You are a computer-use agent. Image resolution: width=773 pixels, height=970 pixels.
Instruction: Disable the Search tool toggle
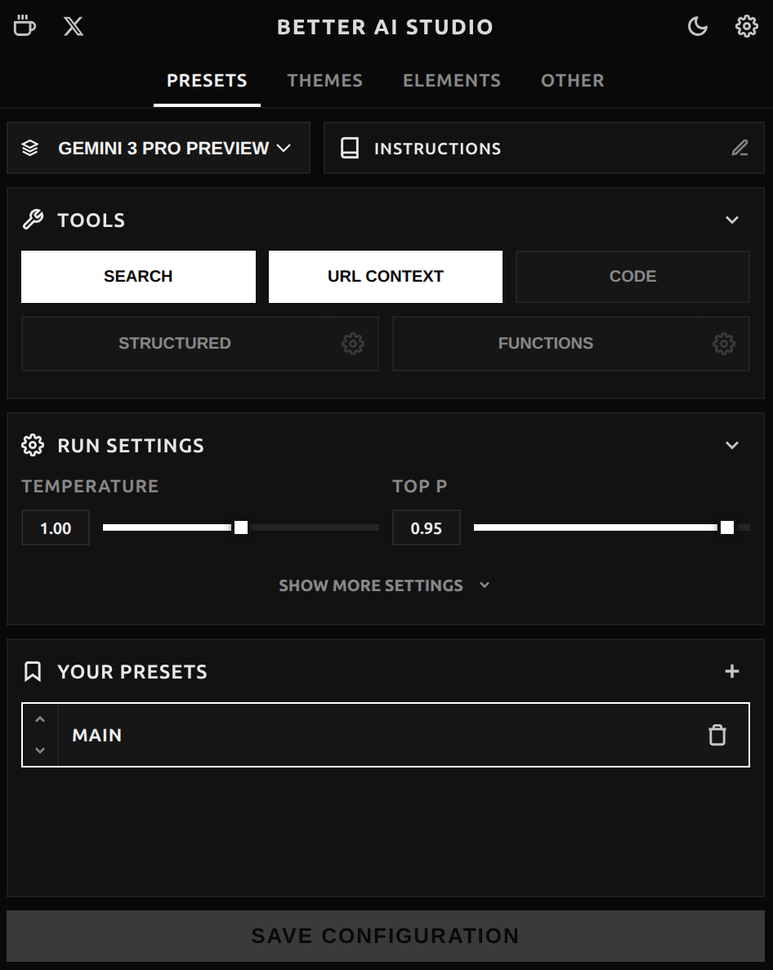138,277
